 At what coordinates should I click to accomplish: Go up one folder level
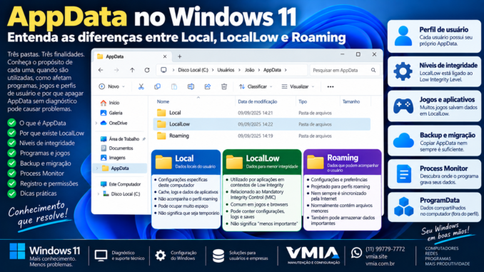(x=132, y=70)
